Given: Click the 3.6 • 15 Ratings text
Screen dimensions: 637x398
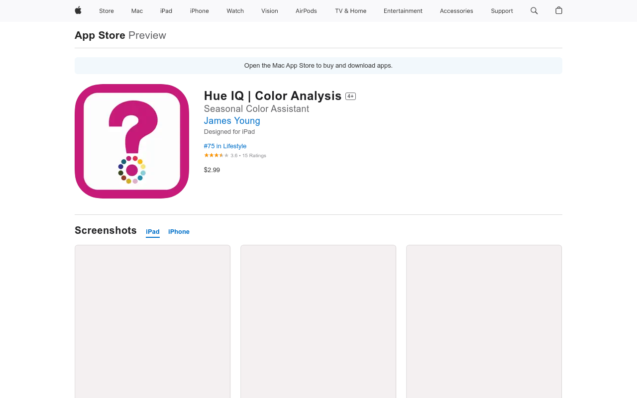Looking at the screenshot, I should (x=248, y=156).
